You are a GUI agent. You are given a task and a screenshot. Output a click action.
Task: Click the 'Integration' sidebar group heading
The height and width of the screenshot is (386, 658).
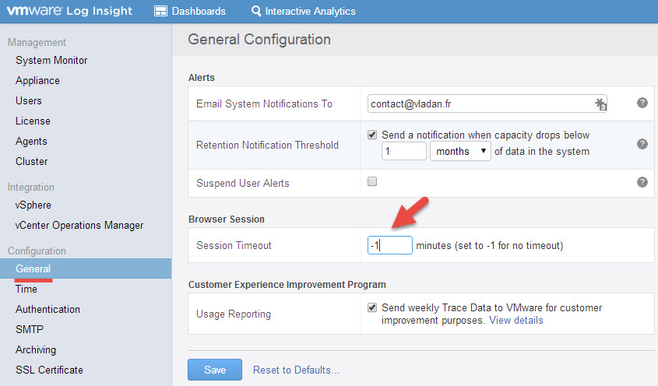coord(30,187)
